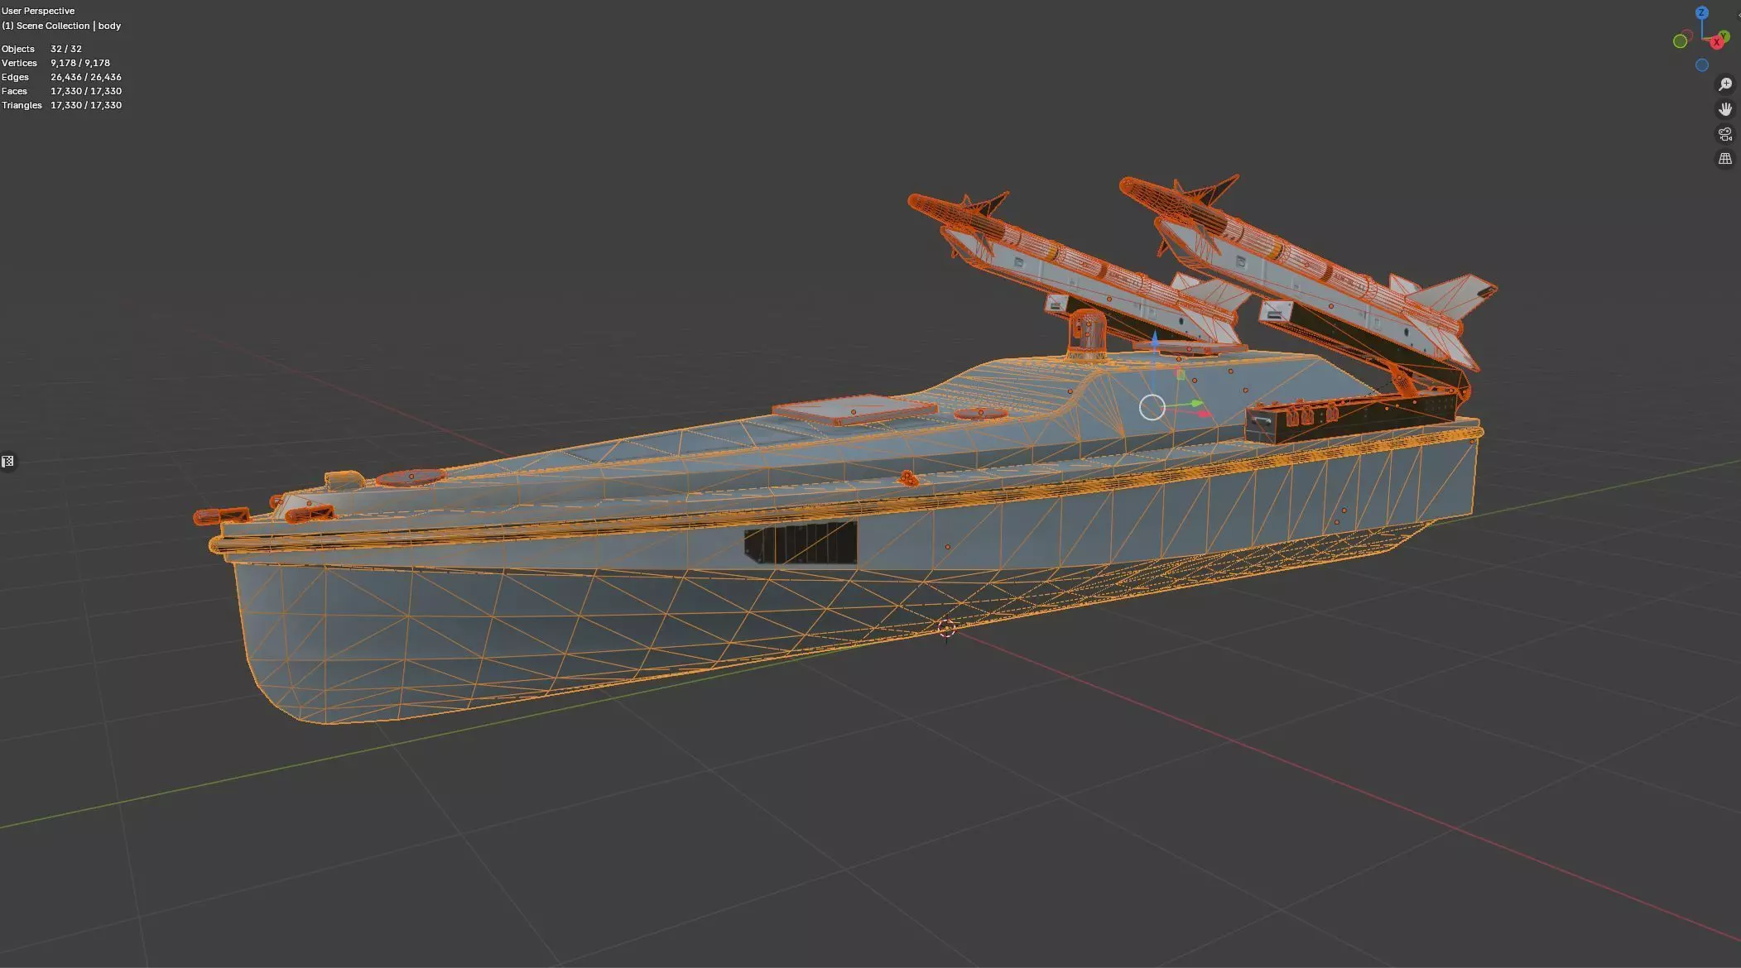
Task: Click the negative Z axis blue circle
Action: 1701,65
